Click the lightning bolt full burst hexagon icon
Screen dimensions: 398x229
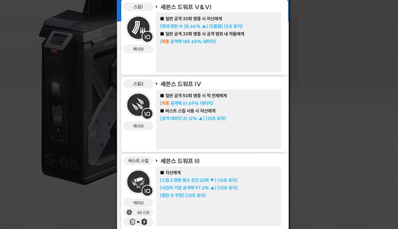tap(144, 222)
